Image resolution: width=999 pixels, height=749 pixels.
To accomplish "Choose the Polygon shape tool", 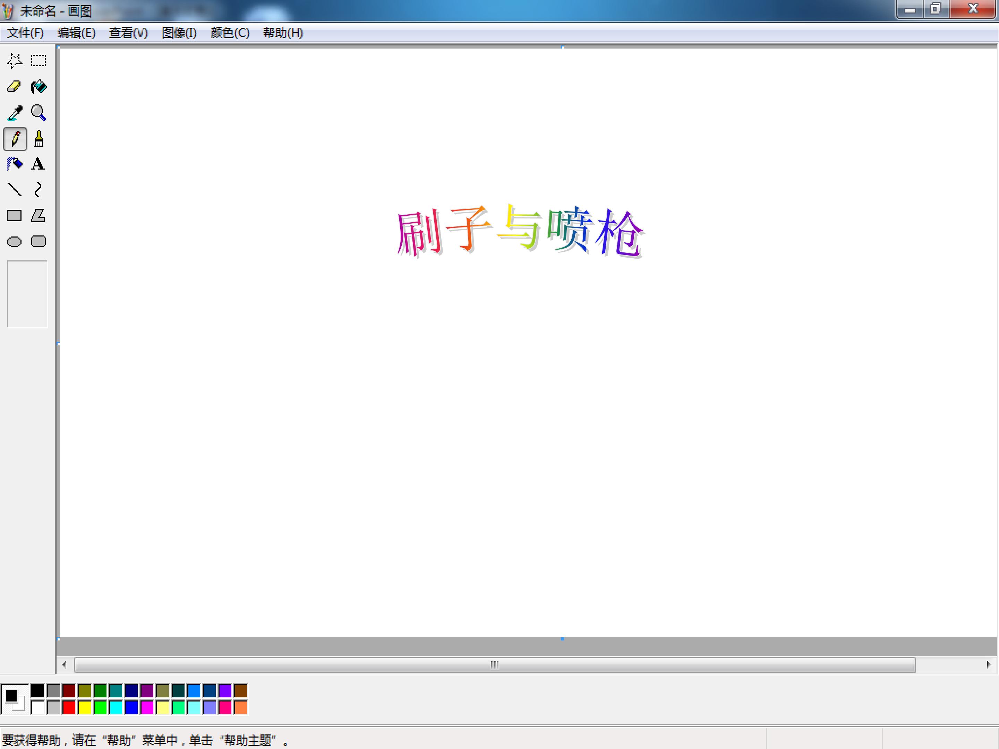I will click(x=39, y=216).
